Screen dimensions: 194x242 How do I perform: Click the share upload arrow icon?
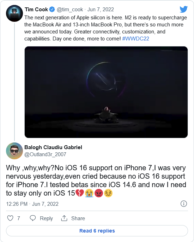click(64, 218)
